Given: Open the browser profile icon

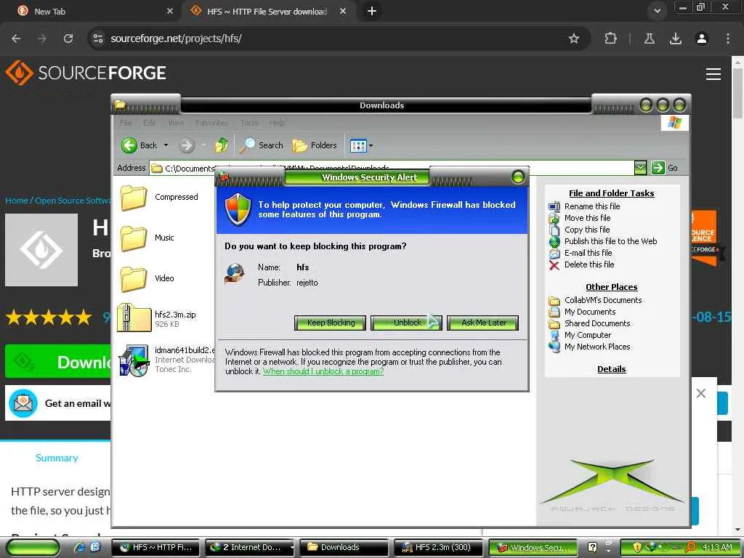Looking at the screenshot, I should [x=702, y=39].
